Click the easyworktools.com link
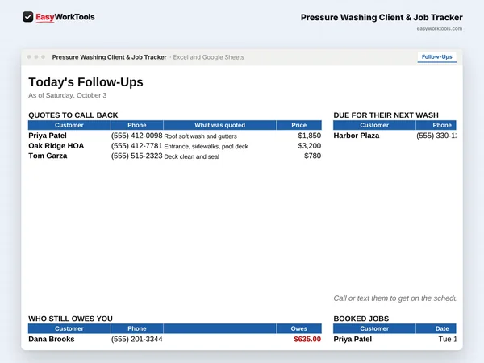 (440, 29)
